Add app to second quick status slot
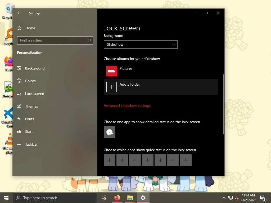 122,160
